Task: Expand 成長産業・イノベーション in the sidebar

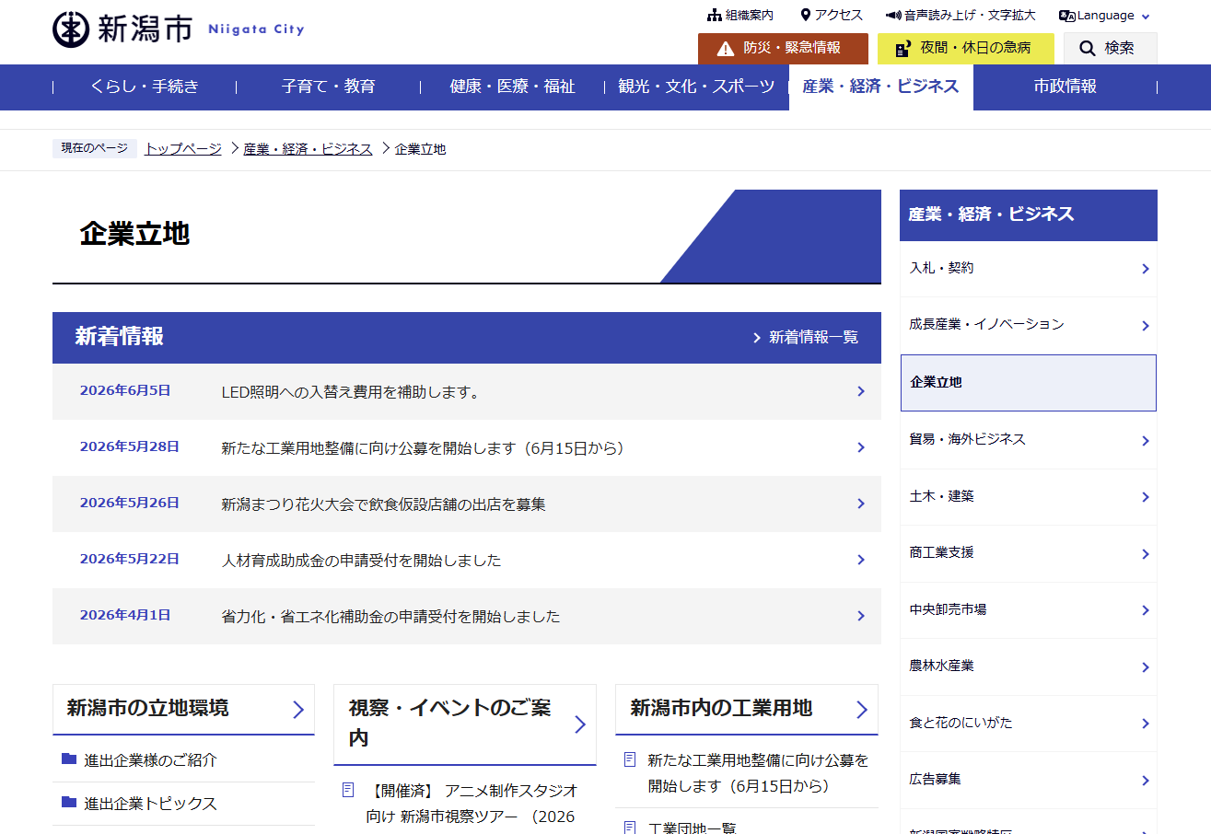Action: click(1146, 326)
